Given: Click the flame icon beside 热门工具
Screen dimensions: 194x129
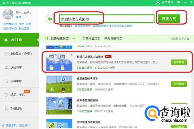Looking at the screenshot, I should [6, 40].
